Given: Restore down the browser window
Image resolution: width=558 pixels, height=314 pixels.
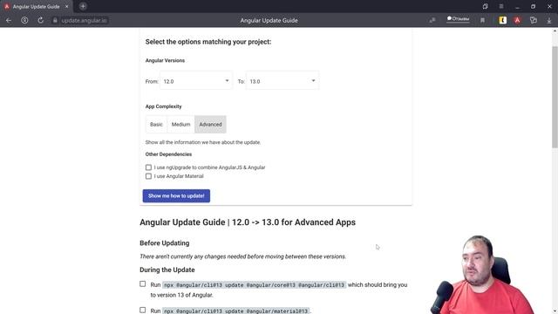Looking at the screenshot, I should pos(533,6).
